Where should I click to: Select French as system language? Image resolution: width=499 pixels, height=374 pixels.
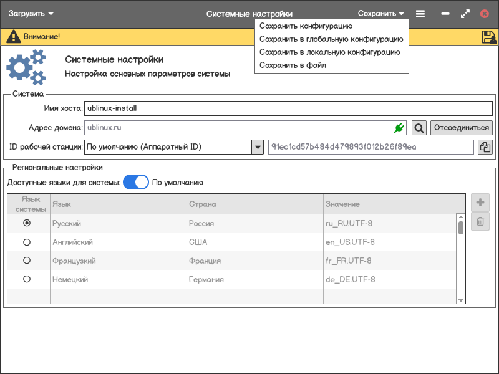(27, 261)
